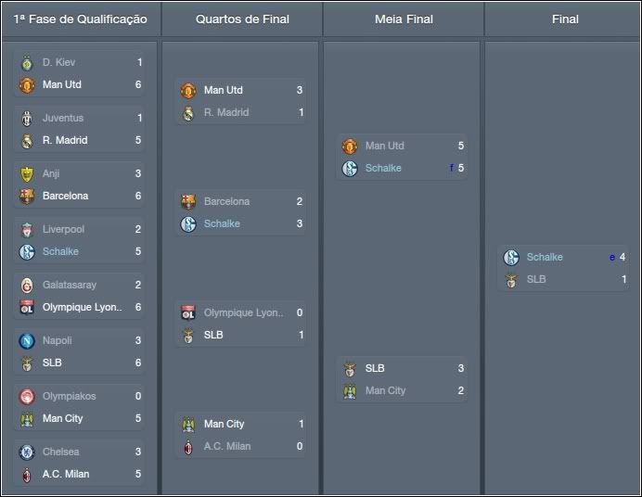This screenshot has width=642, height=497.
Task: Open Olympique Lyon link in qualifying round
Action: pos(82,307)
